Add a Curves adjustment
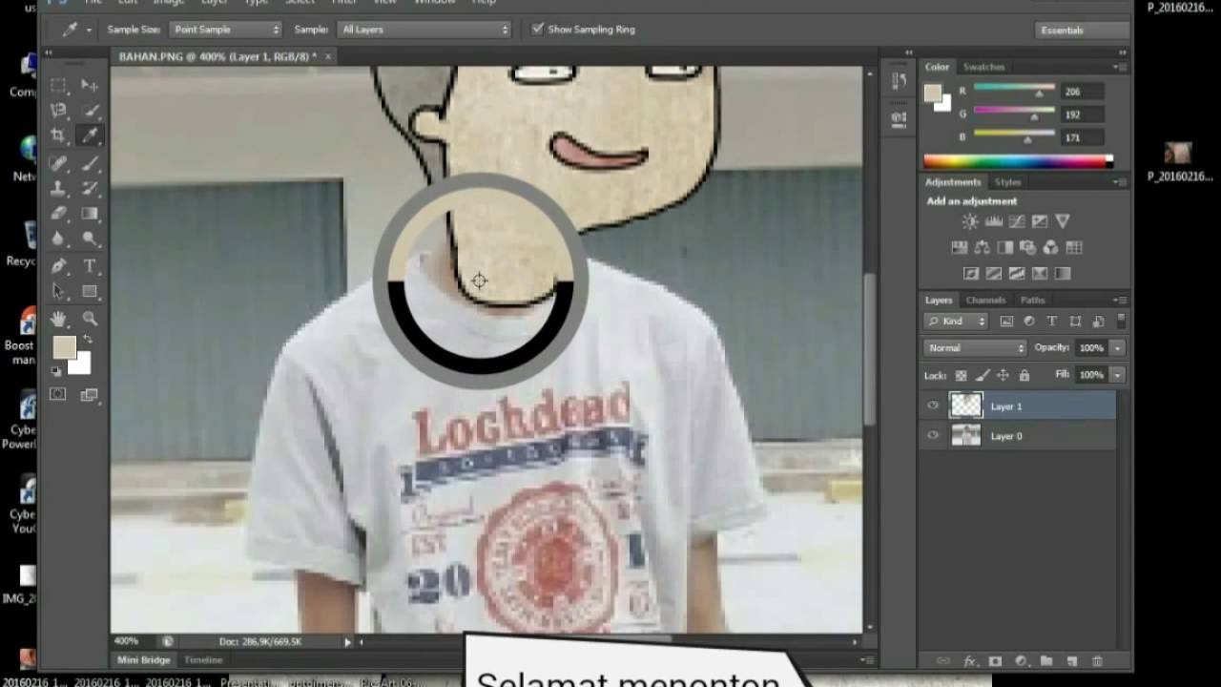 coord(1017,221)
